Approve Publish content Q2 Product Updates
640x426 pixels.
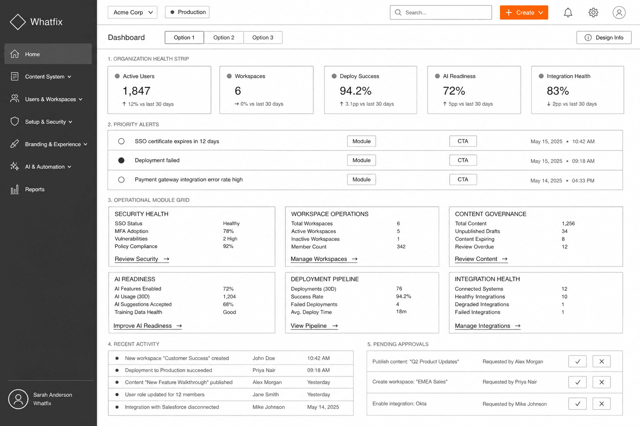click(x=577, y=361)
